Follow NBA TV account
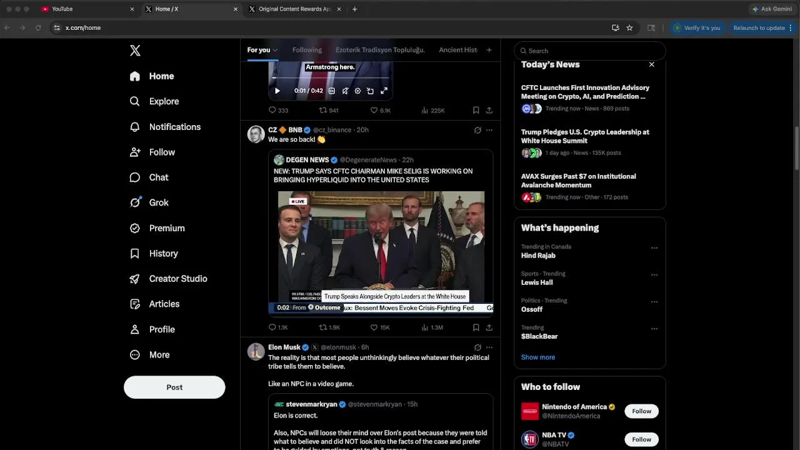 [641, 439]
